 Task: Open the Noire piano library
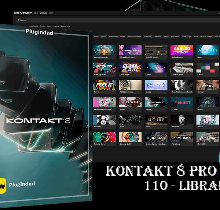156,121
